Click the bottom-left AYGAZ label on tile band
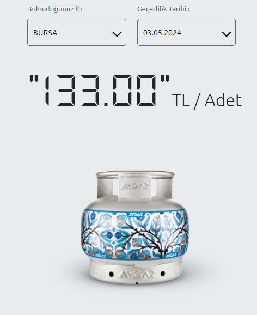Image resolution: width=257 pixels, height=315 pixels. [100, 256]
